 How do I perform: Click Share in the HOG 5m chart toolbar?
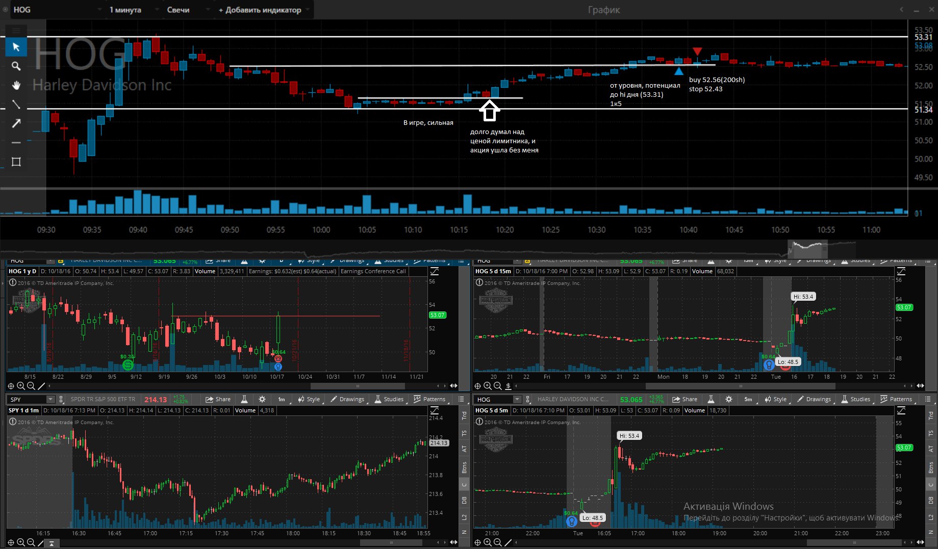685,399
